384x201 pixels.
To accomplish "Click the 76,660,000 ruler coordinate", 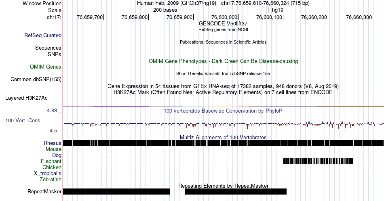I will coord(224,17).
